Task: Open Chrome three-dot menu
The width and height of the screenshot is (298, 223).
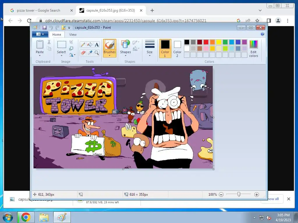Action: 288,21
